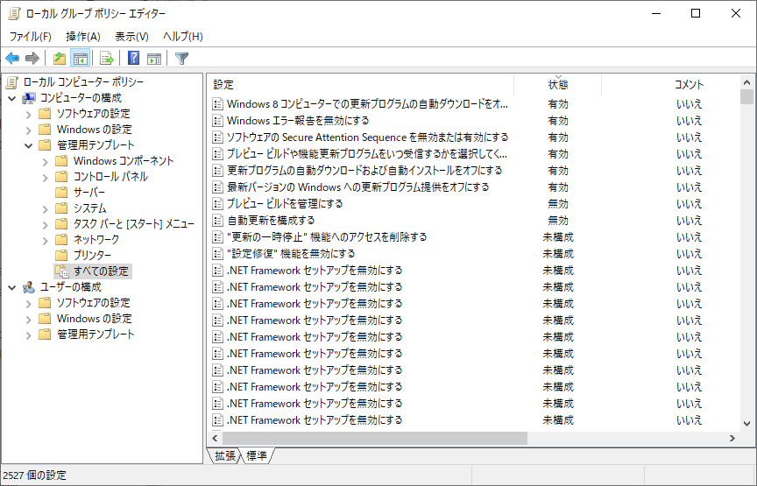This screenshot has height=486, width=757.
Task: Sort by the 状態 column header
Action: 557,84
